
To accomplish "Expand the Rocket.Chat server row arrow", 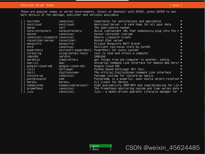I will 181,40.
